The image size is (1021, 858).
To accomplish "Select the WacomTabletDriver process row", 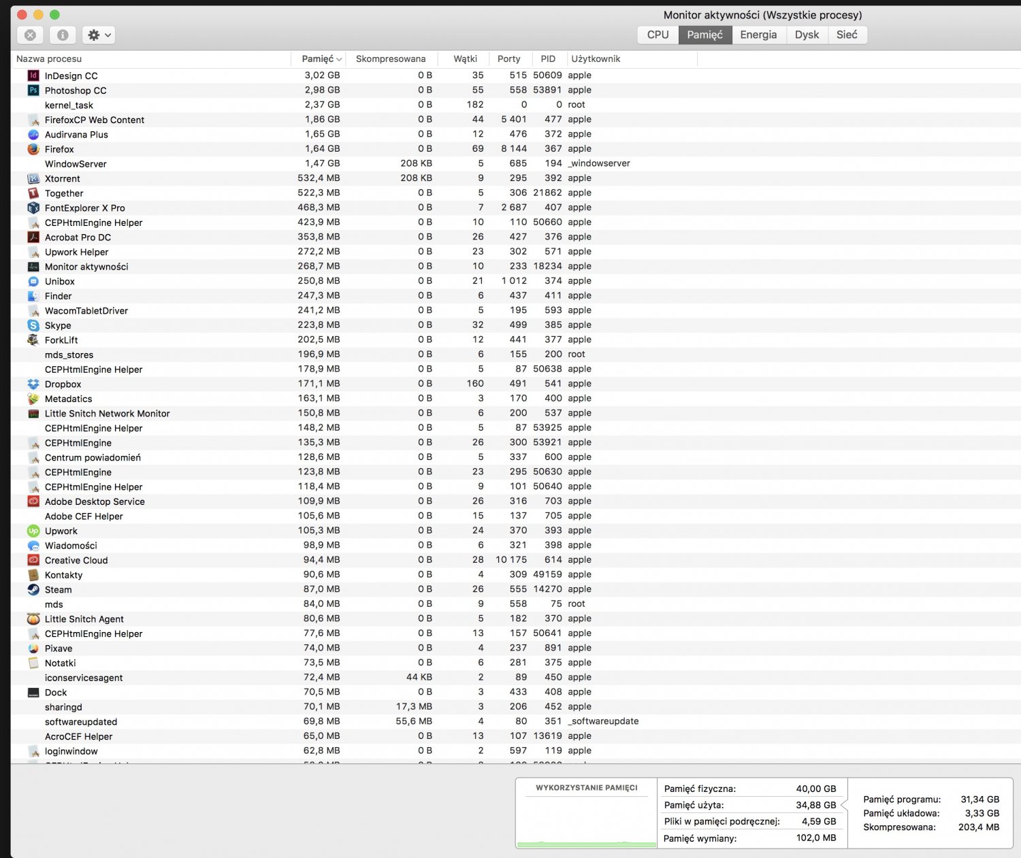I will [x=516, y=310].
